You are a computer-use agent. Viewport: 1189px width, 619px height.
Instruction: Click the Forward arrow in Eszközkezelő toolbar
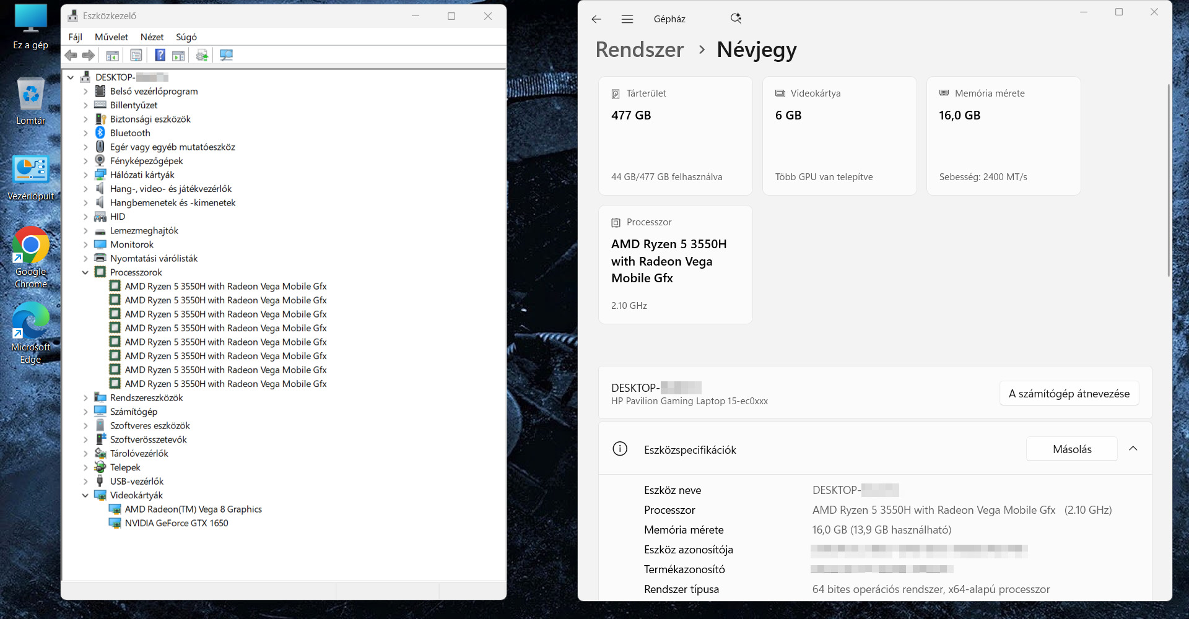pyautogui.click(x=89, y=56)
